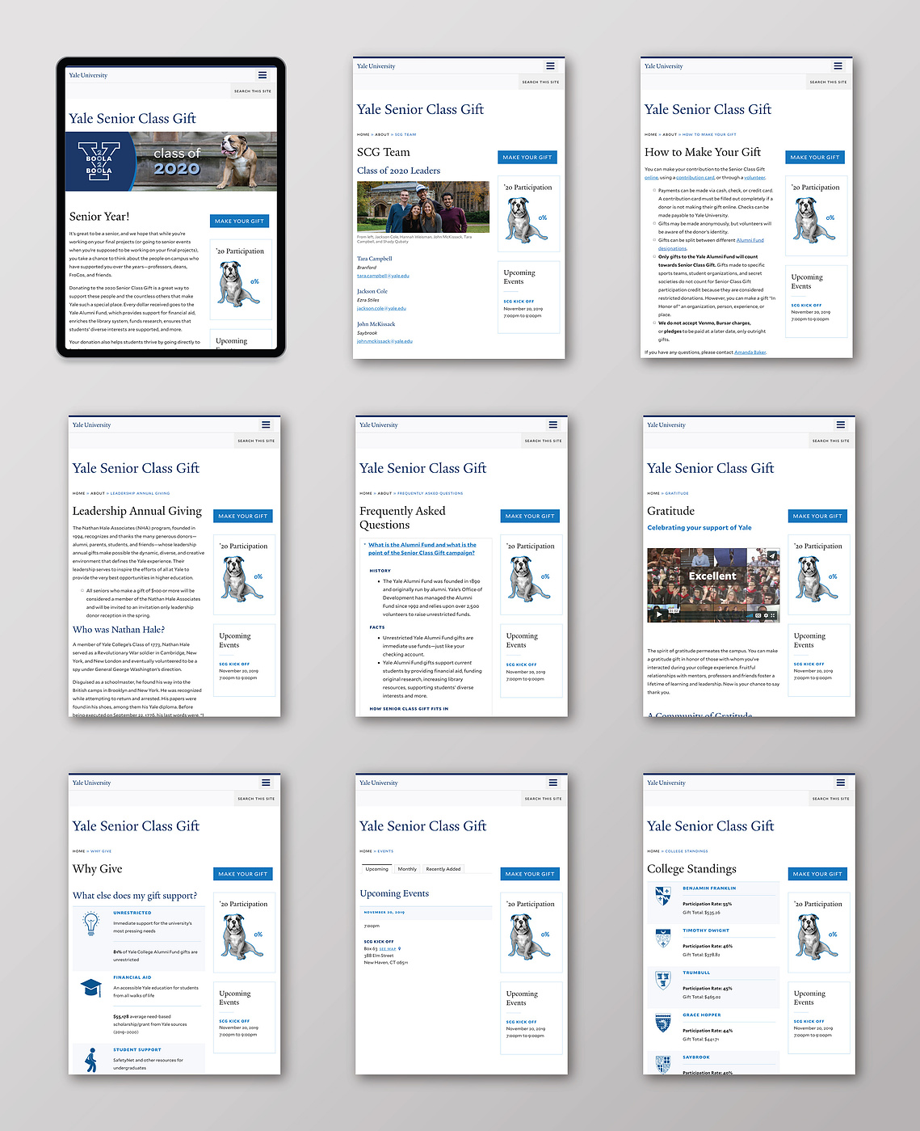Click Make Your Gift on Leadership Annual Giving page
This screenshot has height=1131, width=920.
[x=243, y=516]
